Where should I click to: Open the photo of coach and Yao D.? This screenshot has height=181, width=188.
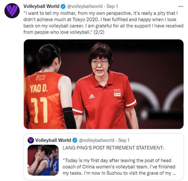click(104, 84)
